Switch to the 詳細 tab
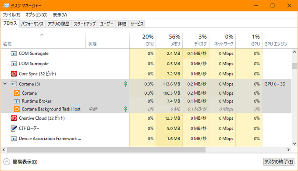 click(x=122, y=24)
